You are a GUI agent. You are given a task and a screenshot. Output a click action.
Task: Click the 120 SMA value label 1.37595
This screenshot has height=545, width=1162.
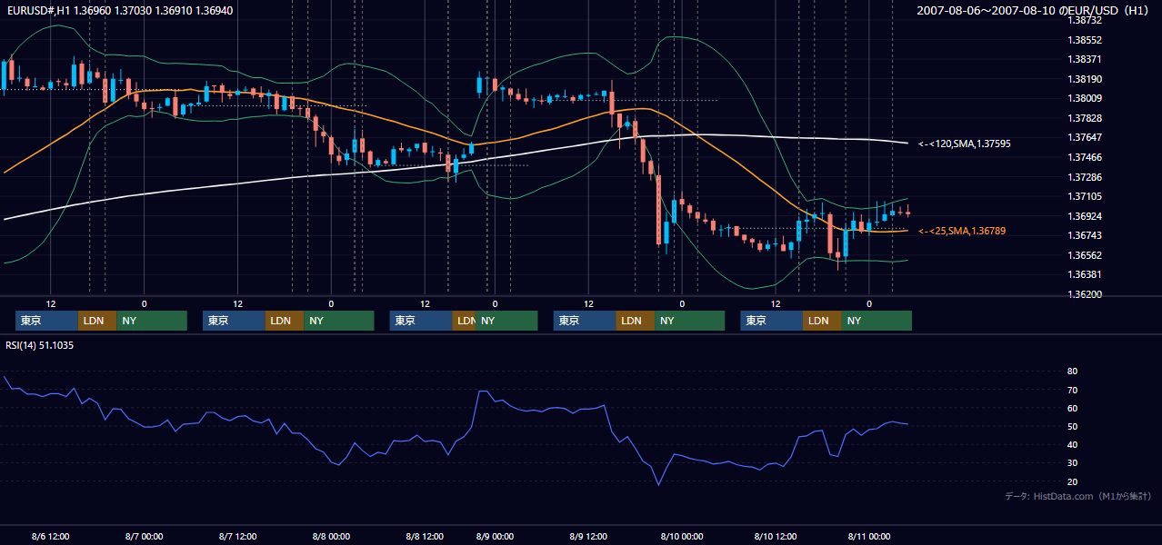(x=964, y=144)
